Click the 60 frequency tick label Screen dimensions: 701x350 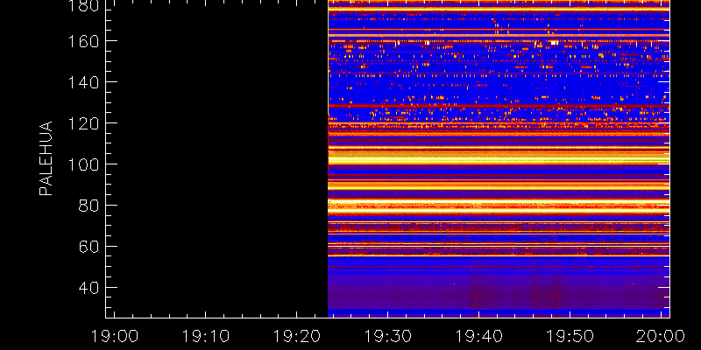coord(89,247)
